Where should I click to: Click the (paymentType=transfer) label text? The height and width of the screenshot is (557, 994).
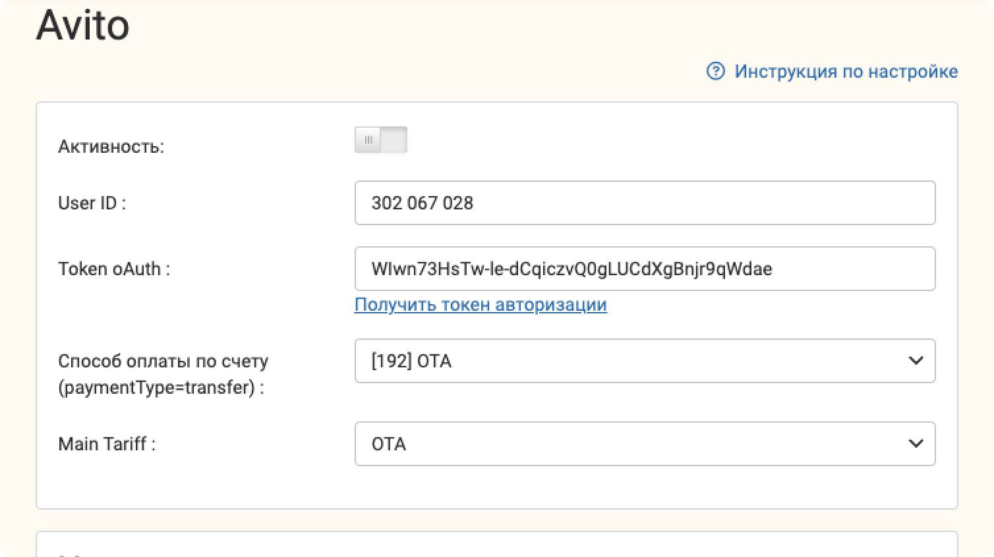click(161, 387)
